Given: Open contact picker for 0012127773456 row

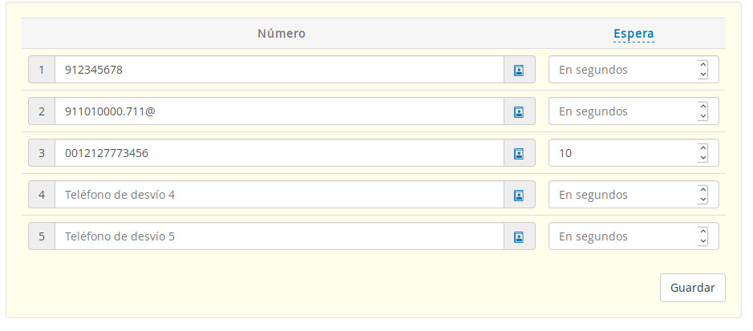Looking at the screenshot, I should [x=519, y=153].
